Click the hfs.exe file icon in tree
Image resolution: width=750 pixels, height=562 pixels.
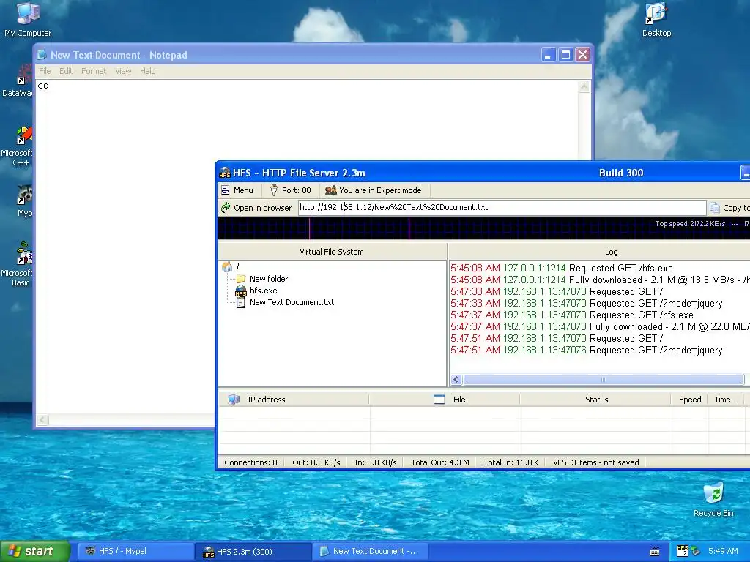coord(240,291)
